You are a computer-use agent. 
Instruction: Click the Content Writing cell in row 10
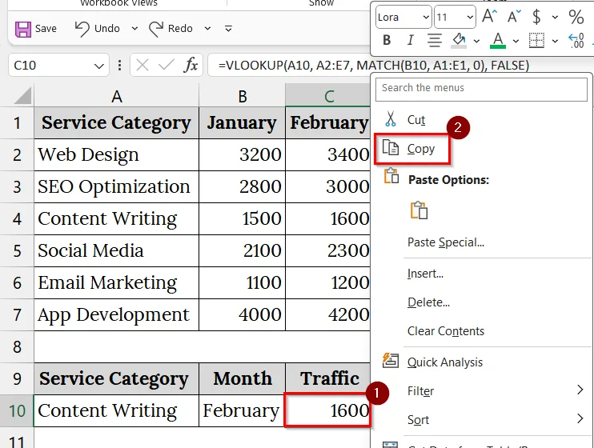116,411
